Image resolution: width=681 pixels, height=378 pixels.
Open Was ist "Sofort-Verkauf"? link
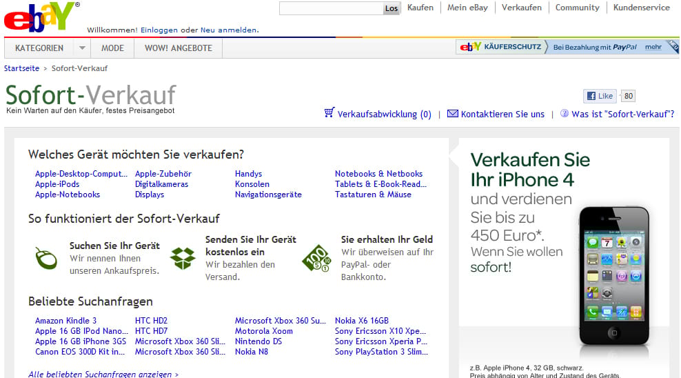click(x=623, y=115)
